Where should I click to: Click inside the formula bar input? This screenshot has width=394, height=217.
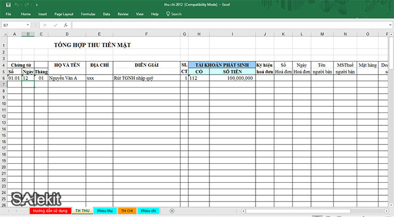[x=228, y=25]
